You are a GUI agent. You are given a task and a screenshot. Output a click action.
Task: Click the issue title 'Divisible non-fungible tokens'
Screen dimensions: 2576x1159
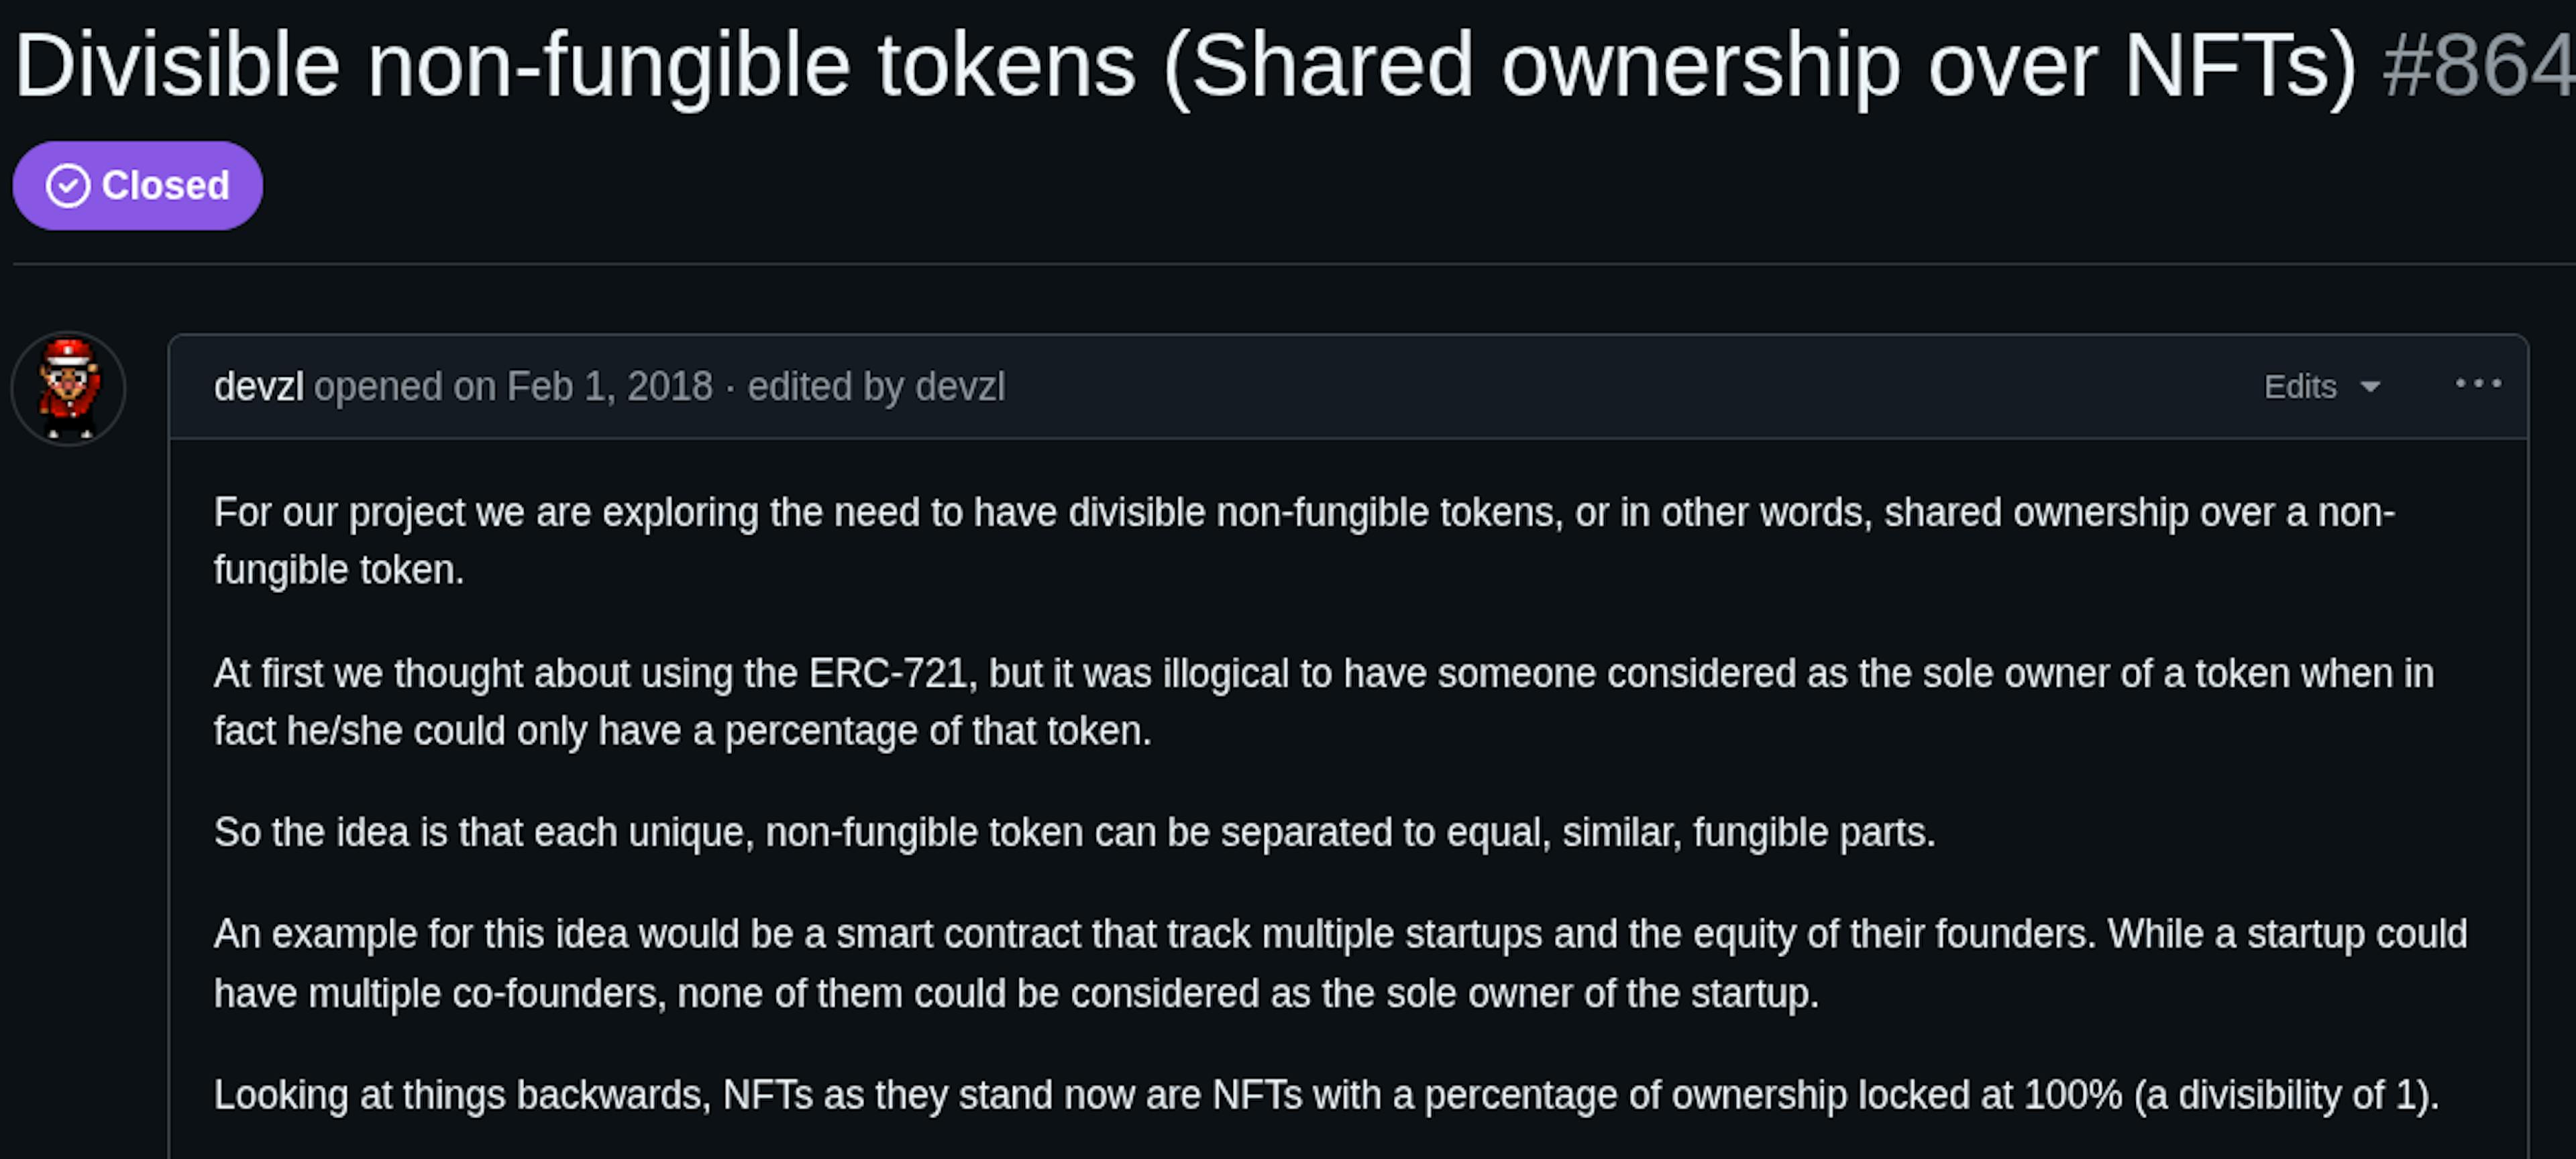point(575,66)
